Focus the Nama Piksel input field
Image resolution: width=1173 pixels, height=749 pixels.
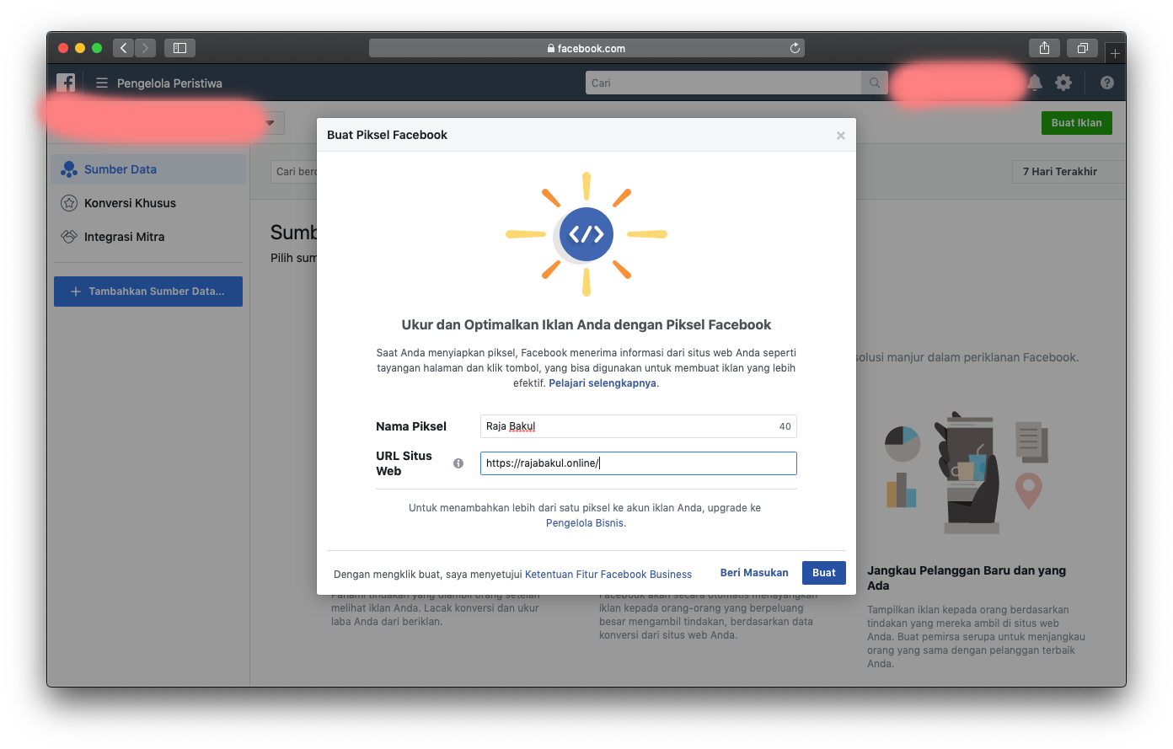tap(638, 426)
